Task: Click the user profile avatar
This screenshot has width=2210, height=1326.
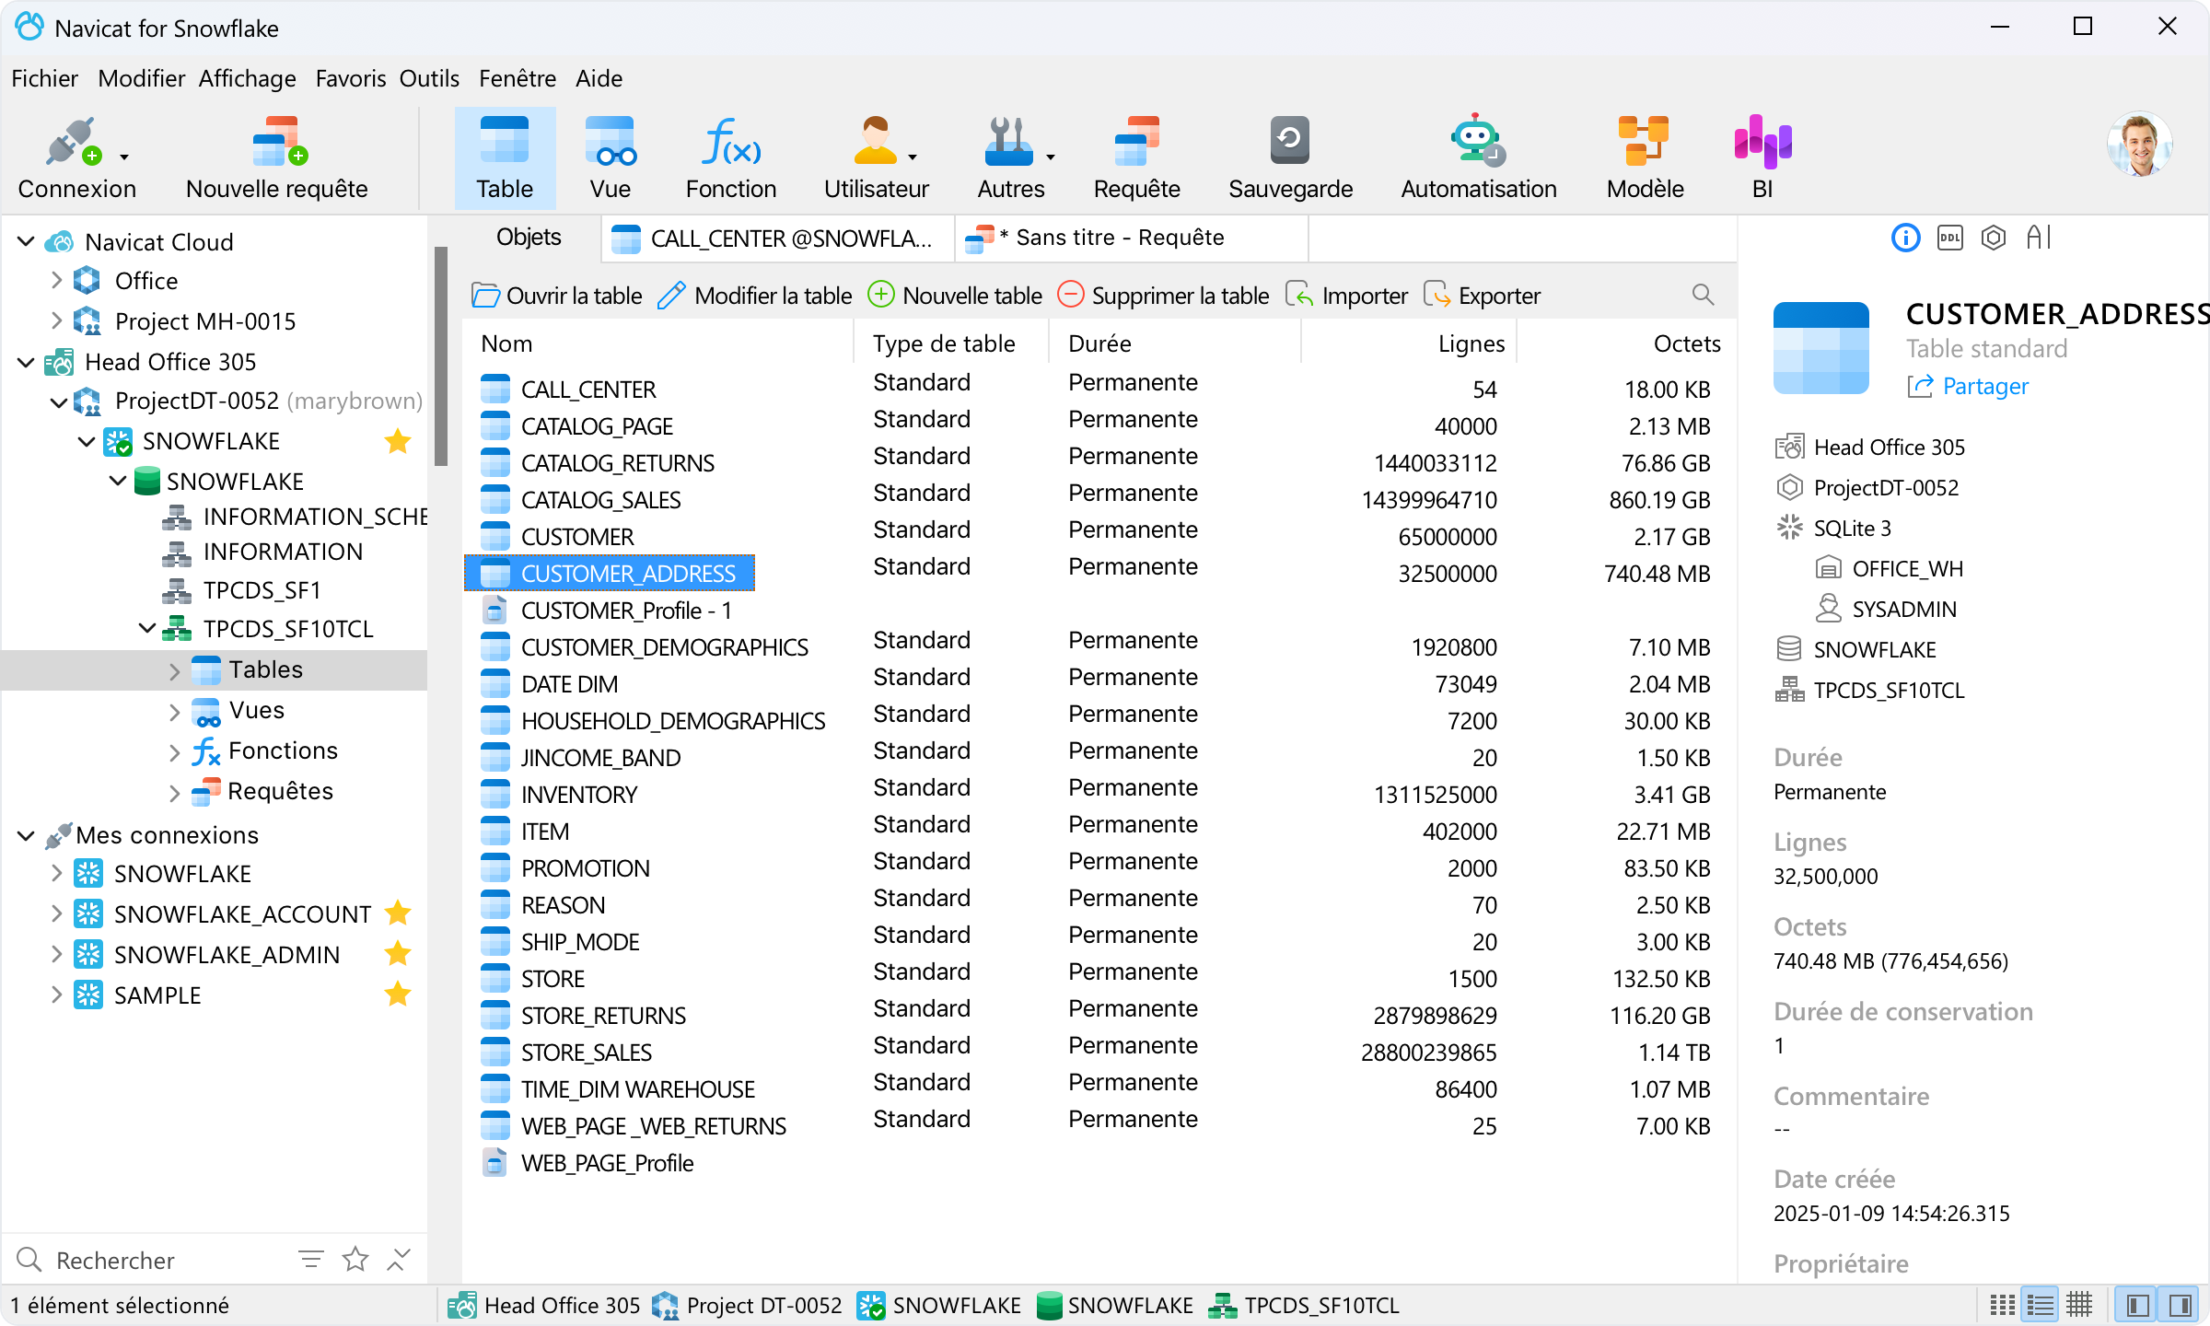Action: point(2139,144)
